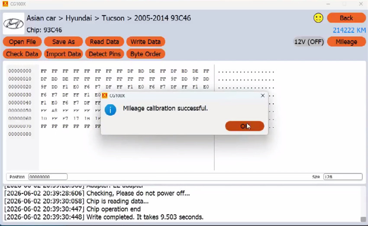Select hex row address 00000040

[x=20, y=102]
